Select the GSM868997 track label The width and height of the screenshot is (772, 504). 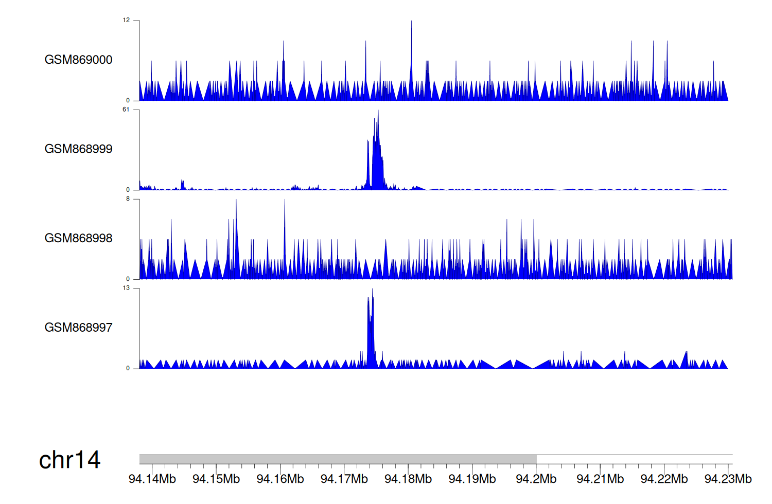pyautogui.click(x=78, y=328)
